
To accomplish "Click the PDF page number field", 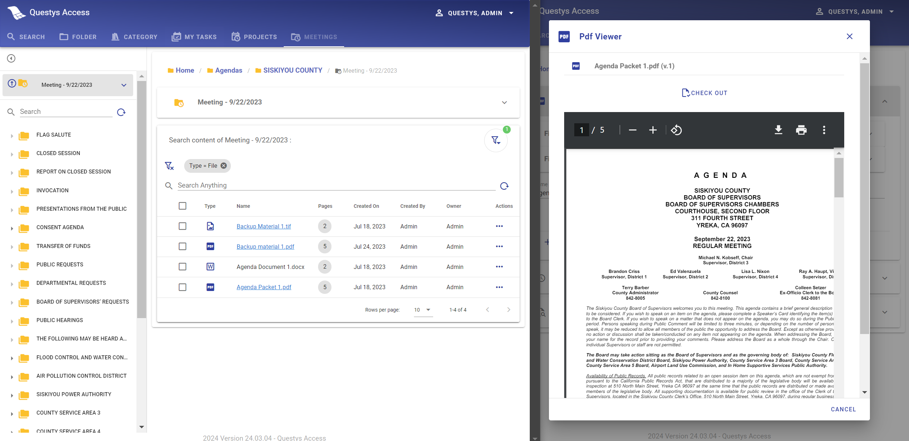I will [x=582, y=130].
